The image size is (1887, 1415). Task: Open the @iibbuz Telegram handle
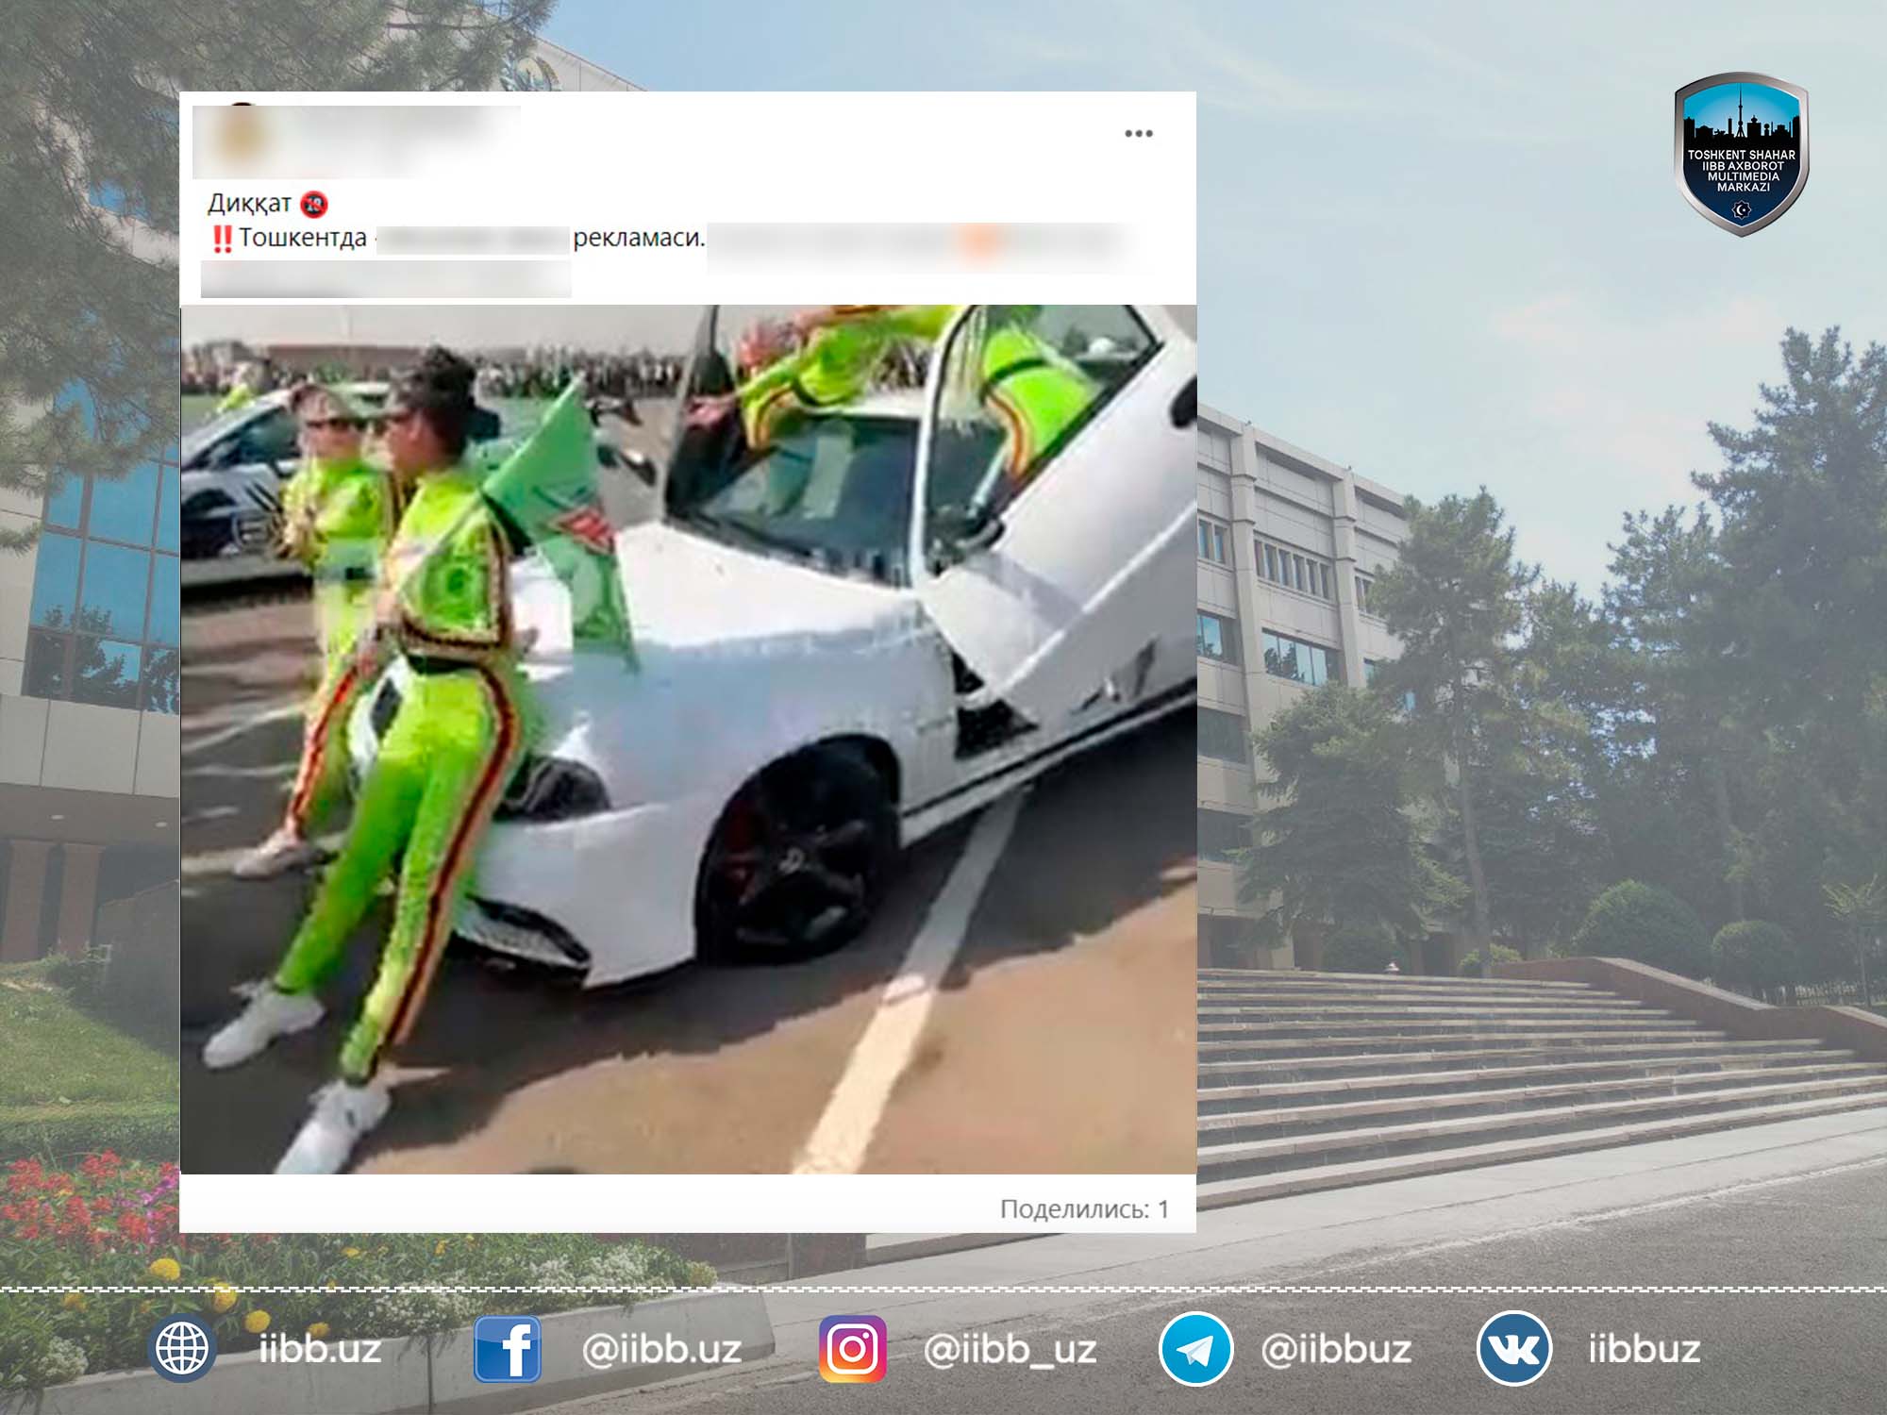coord(1336,1349)
